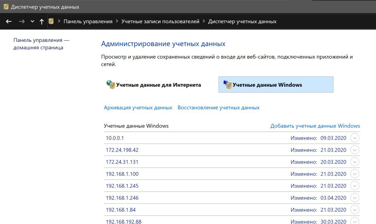Expand the 192.168.192.88 row chevron
Screen dimensions: 376x224
(x=355, y=221)
